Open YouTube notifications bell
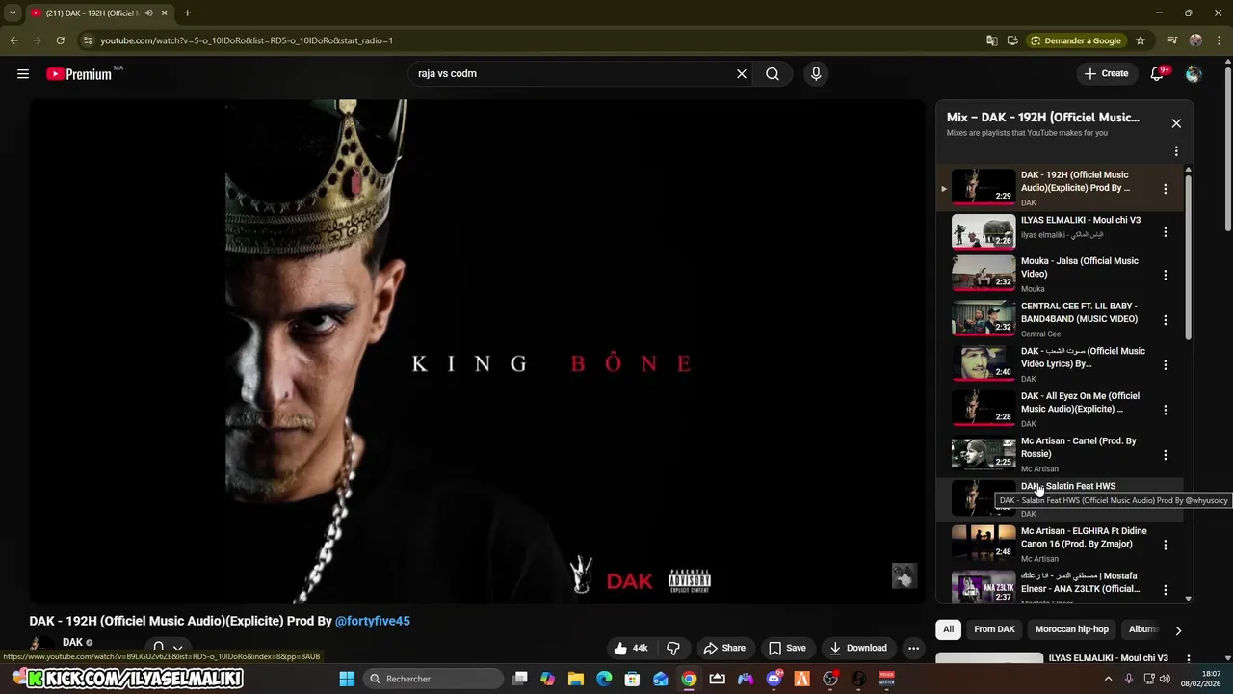Viewport: 1233px width, 694px height. (x=1158, y=73)
